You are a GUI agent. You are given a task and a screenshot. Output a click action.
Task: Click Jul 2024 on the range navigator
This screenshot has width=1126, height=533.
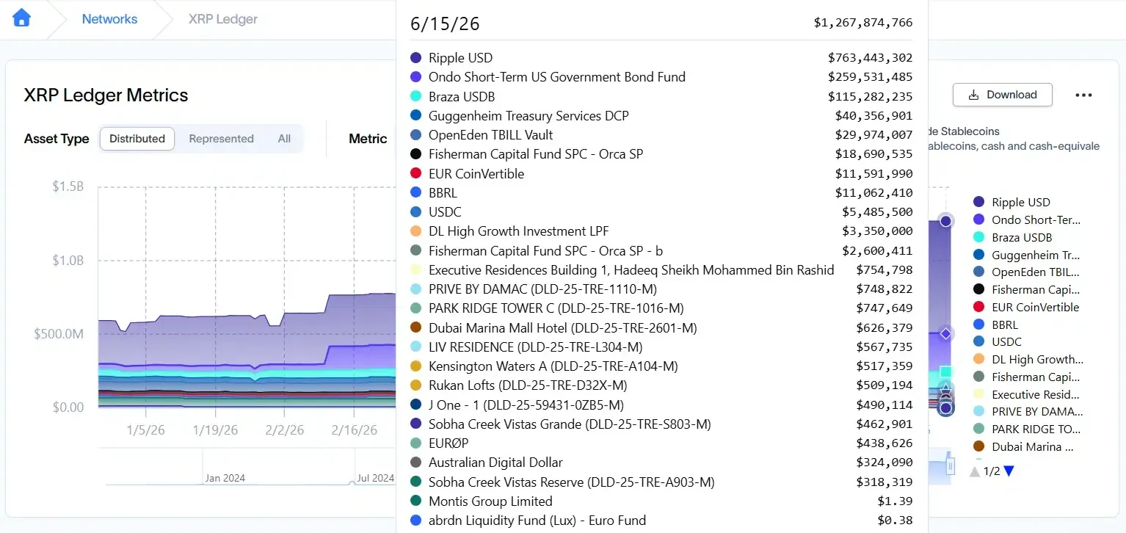click(x=375, y=478)
